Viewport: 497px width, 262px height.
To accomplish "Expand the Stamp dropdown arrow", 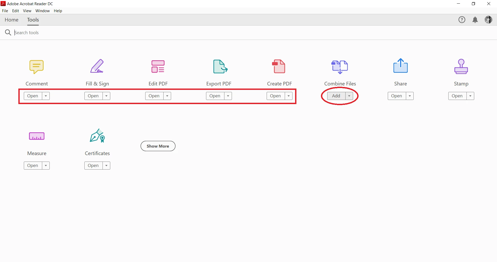I will 470,96.
